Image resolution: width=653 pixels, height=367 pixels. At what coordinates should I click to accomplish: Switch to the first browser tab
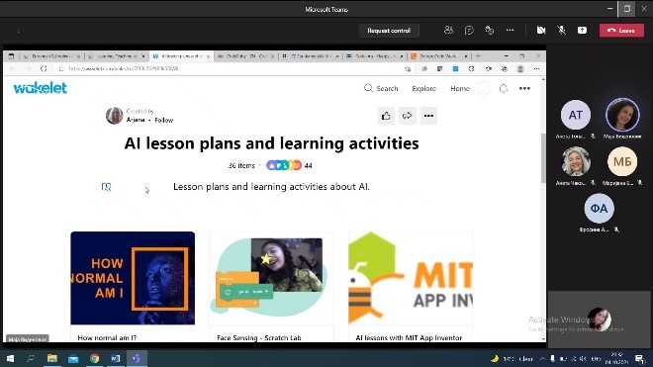click(51, 55)
